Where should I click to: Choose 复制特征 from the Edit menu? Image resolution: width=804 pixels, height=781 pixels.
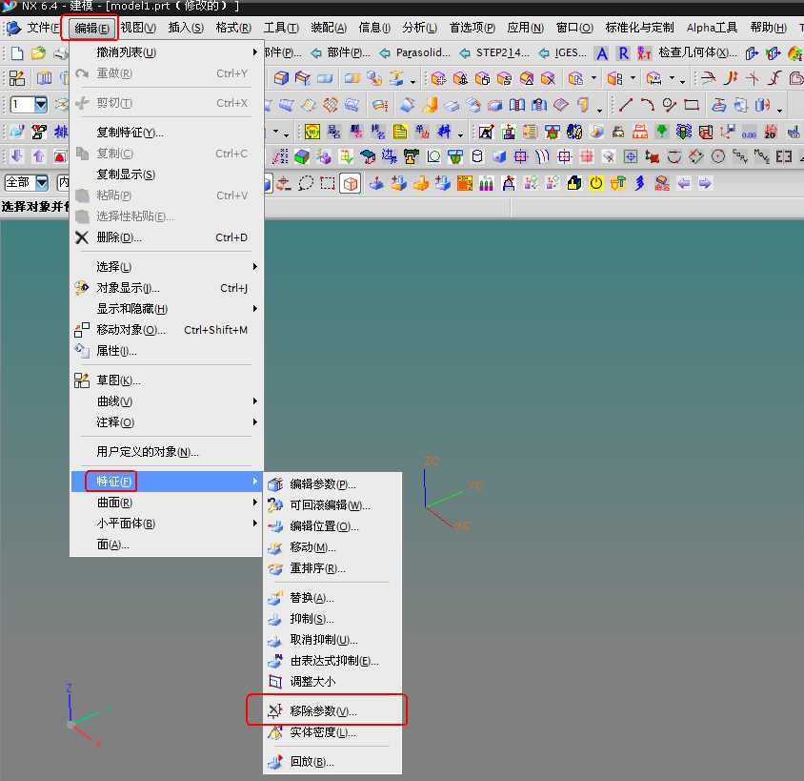(167, 133)
